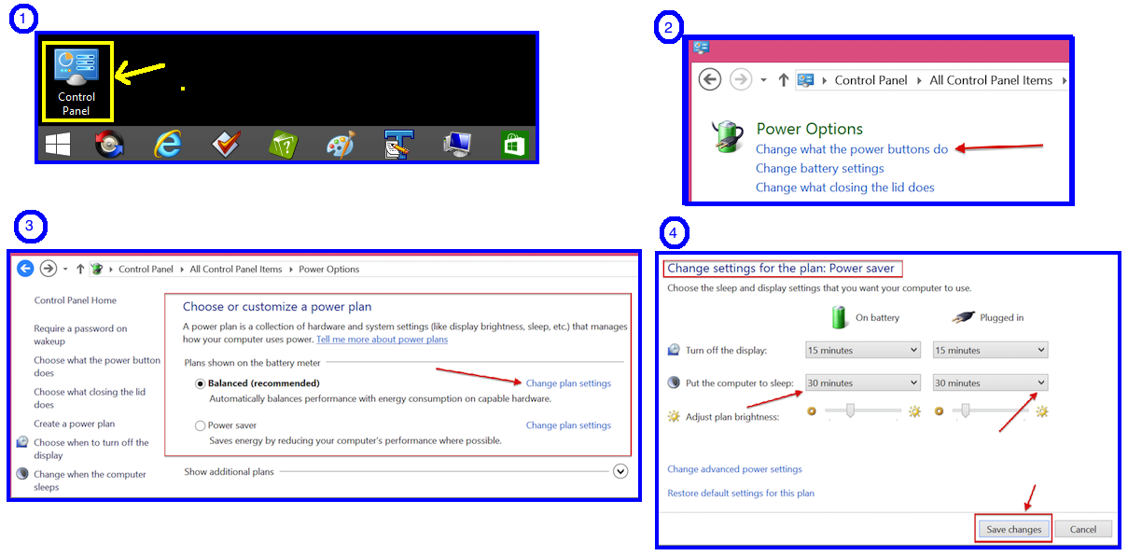Click Control Panel breadcrumb in step 2 address bar
The image size is (1128, 556).
pos(871,80)
